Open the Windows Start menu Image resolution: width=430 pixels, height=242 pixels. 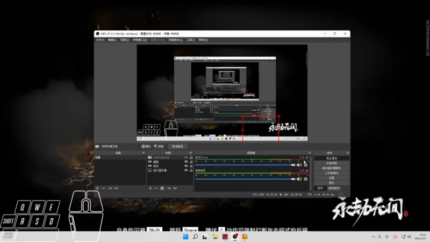pyautogui.click(x=185, y=237)
